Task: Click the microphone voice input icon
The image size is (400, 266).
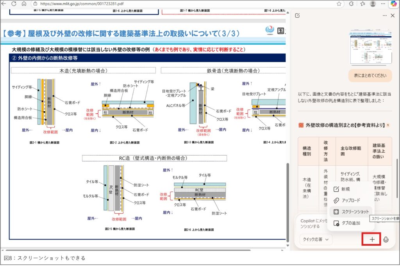Action: click(386, 239)
